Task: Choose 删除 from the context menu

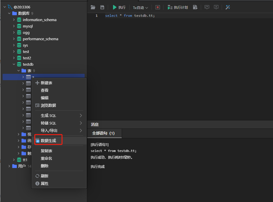Action: [x=59, y=166]
